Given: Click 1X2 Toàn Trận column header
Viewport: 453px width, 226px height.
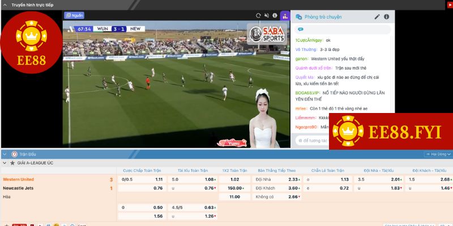Looking at the screenshot, I should [234, 171].
